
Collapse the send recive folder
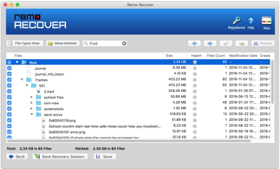click(31, 114)
